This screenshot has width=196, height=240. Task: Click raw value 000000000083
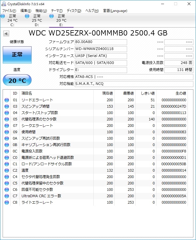(174, 132)
